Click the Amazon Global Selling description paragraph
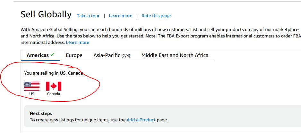 point(161,36)
